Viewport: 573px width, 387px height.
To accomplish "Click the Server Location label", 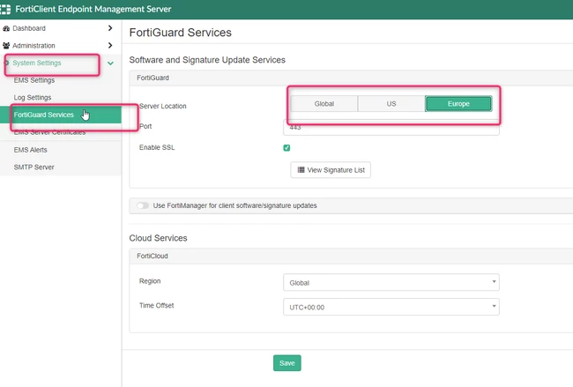I will click(162, 106).
